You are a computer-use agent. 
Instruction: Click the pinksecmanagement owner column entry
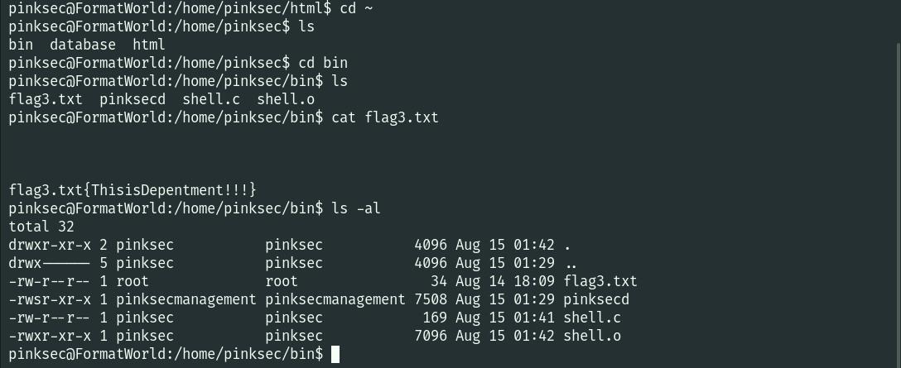186,299
